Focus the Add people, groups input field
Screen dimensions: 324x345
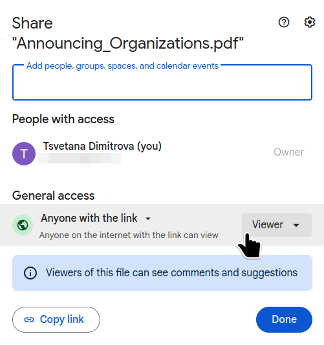coord(162,82)
